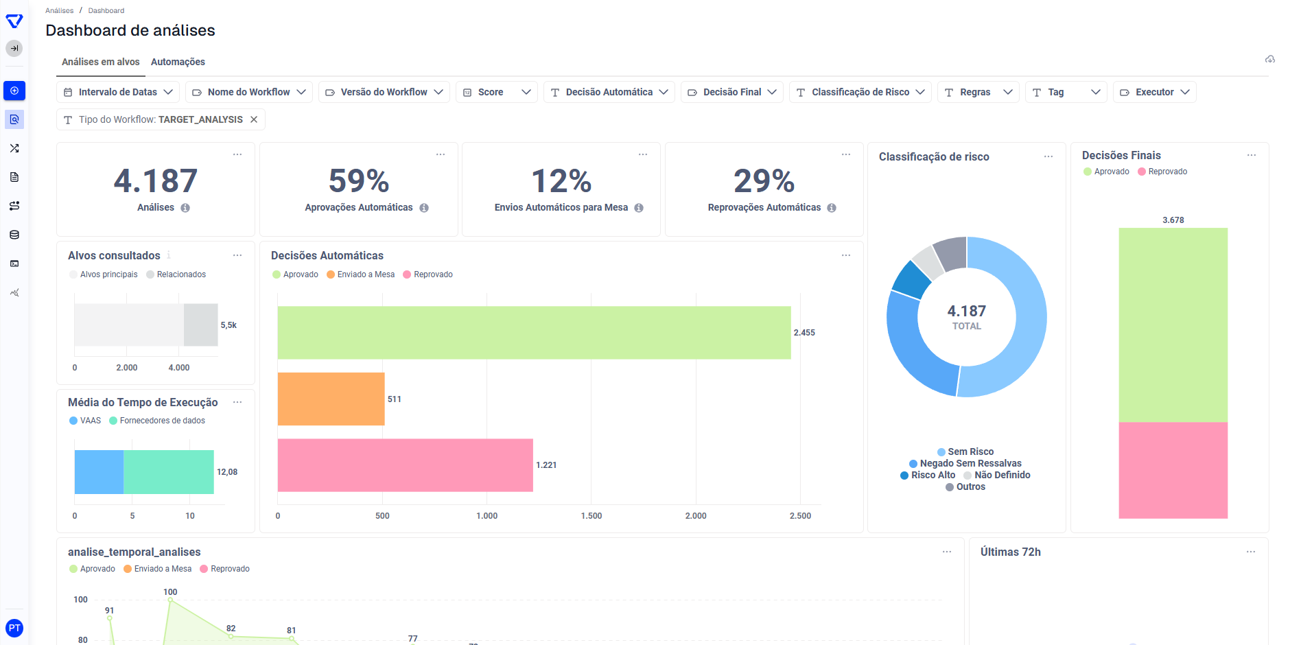Click the green Aprovado bar in Decisões Automáticas
Screen dimensions: 1301x645
pos(534,333)
